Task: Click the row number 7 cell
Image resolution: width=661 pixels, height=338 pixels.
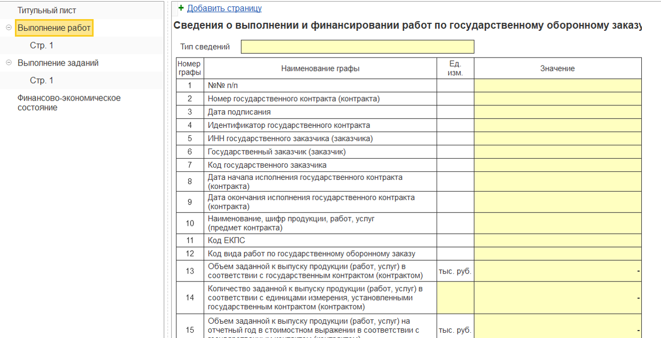Action: tap(190, 165)
